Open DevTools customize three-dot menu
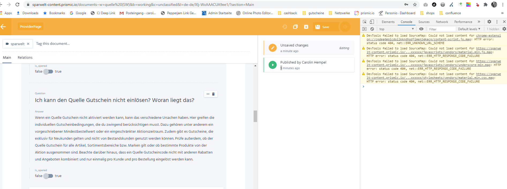This screenshot has width=507, height=189. (497, 22)
